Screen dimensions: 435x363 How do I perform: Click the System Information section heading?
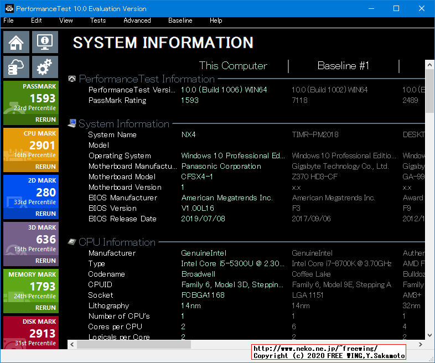coord(124,124)
